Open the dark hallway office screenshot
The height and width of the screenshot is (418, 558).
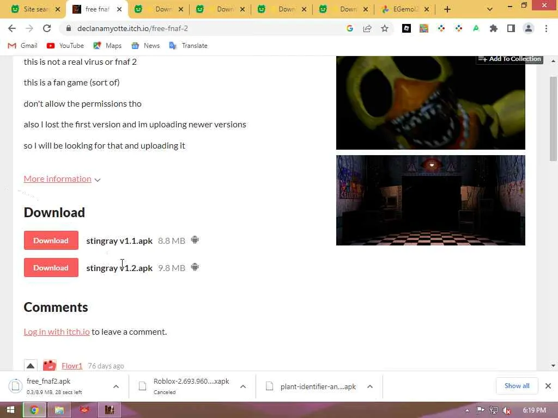(x=430, y=200)
